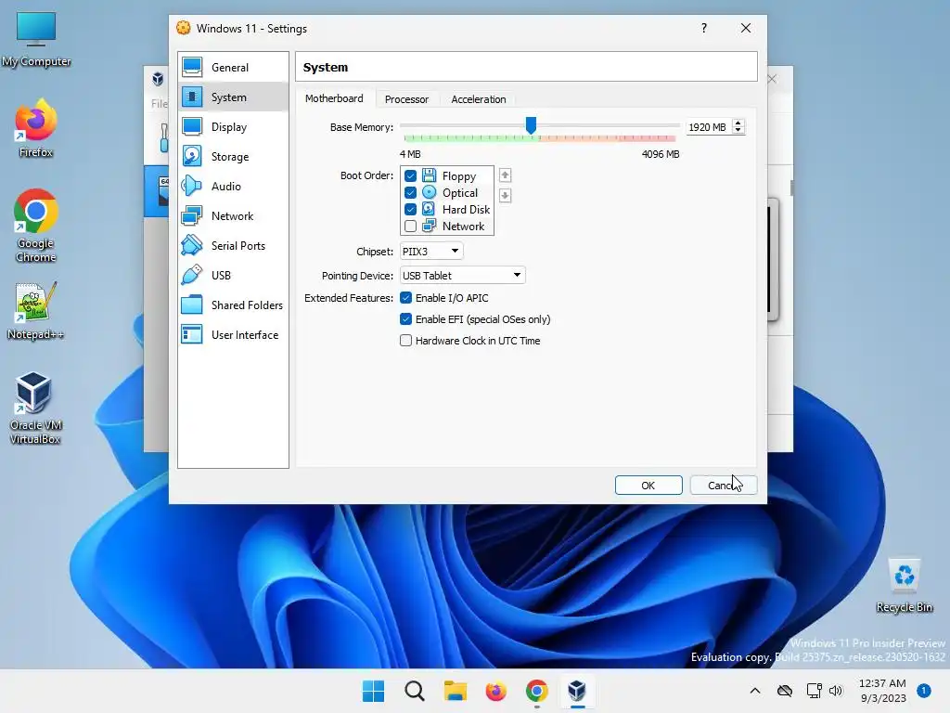The width and height of the screenshot is (950, 713).
Task: Click Cancel to discard settings
Action: 724,485
